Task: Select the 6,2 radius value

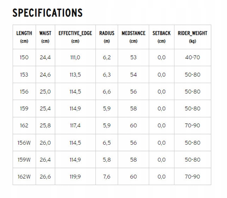Action: pos(106,57)
